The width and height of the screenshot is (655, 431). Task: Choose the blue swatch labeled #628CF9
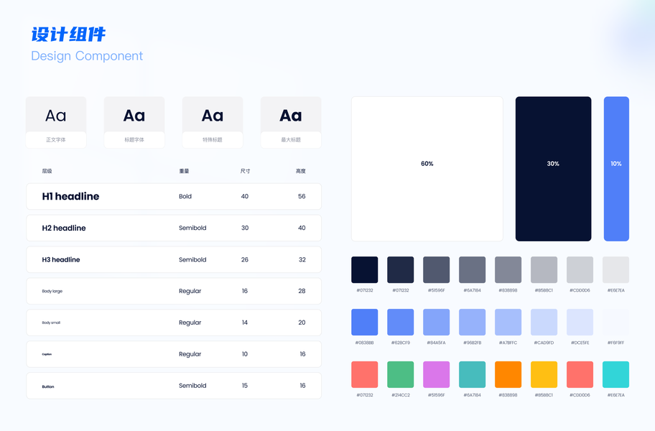coord(400,322)
